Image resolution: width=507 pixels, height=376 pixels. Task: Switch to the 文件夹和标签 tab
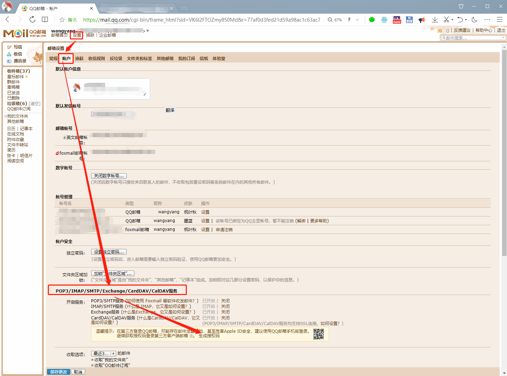point(139,59)
